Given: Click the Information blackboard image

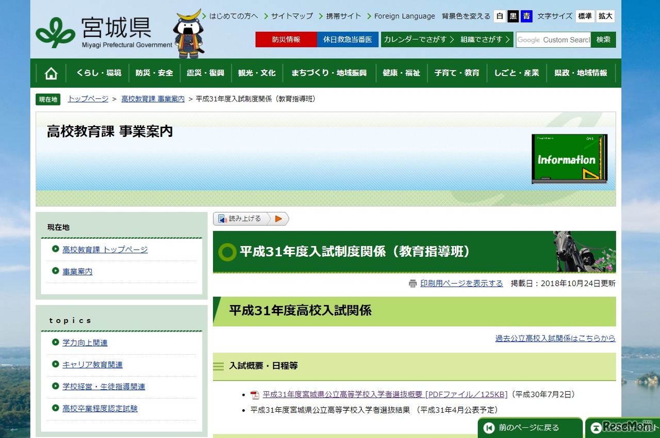Looking at the screenshot, I should 569,159.
